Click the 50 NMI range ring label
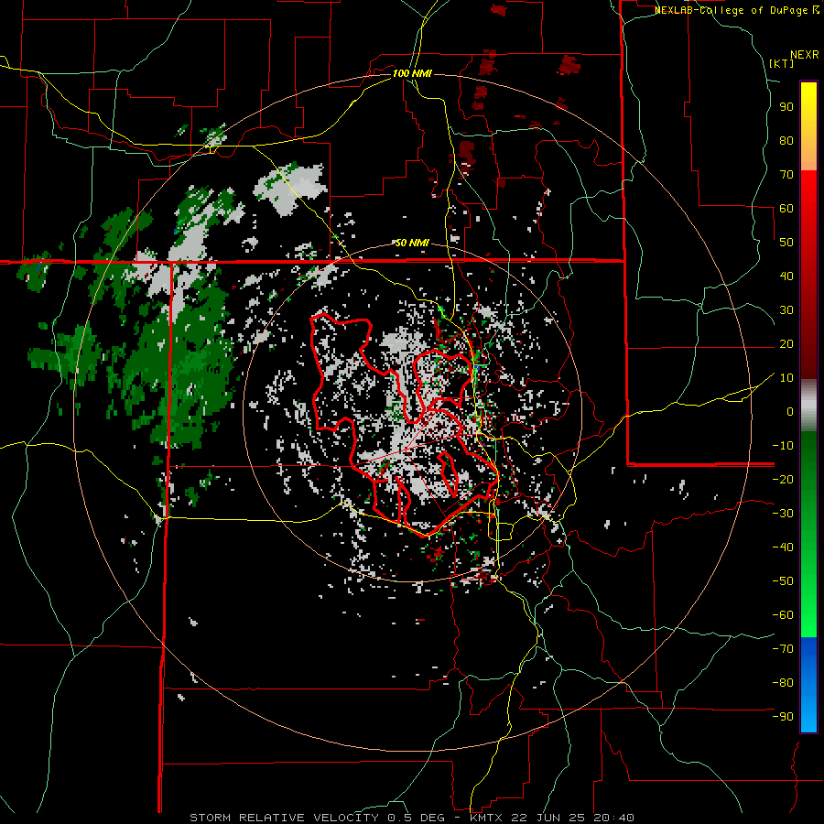Image resolution: width=824 pixels, height=824 pixels. coord(412,243)
